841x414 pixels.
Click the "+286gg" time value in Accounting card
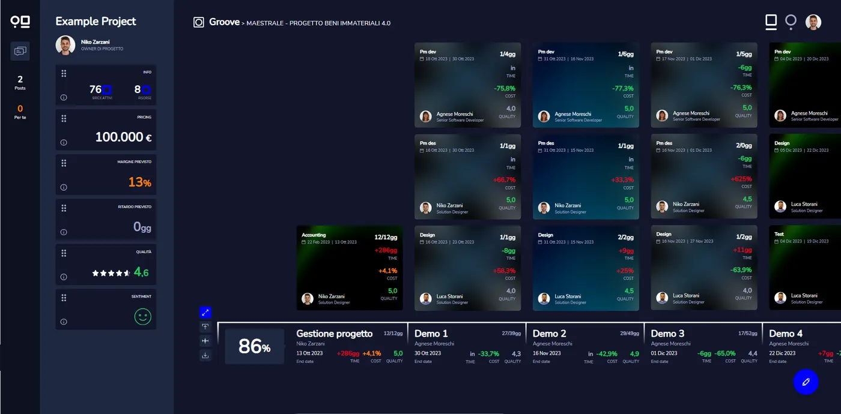tap(386, 250)
